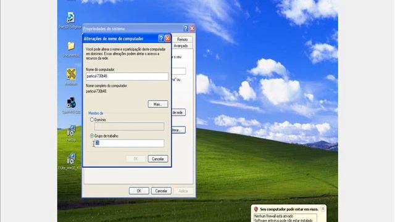Screen dimensions: 395x222
Task: Click the disabled Aplicar button
Action: pyautogui.click(x=183, y=191)
